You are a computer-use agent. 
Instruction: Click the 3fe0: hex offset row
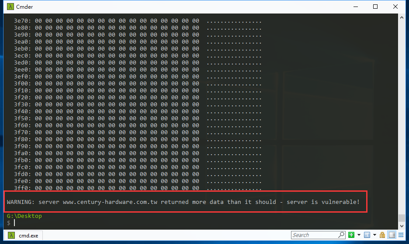(138, 181)
